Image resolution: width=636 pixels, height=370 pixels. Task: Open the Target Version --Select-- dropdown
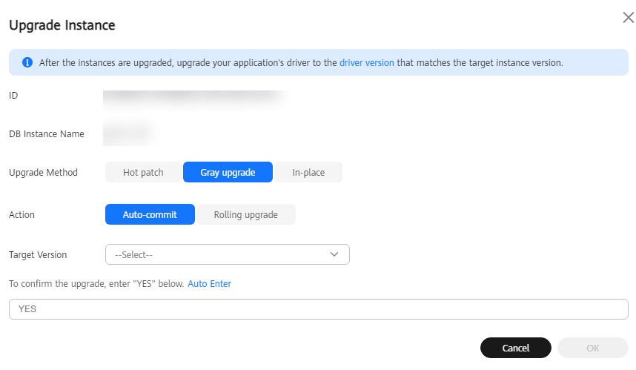227,255
